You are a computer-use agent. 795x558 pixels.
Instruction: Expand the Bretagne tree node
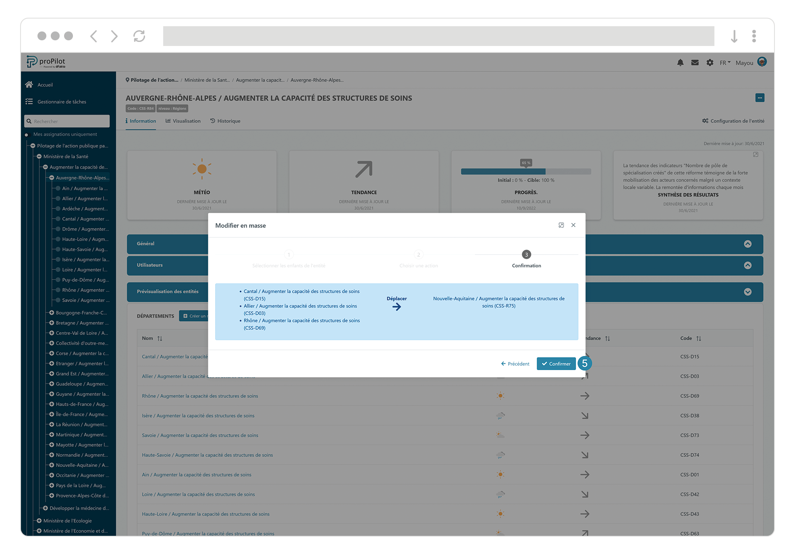(51, 323)
